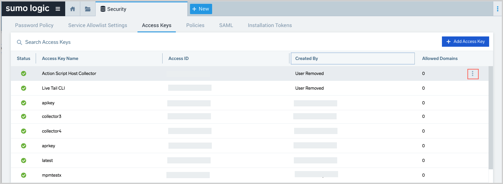
Task: Click the Add Access Key button
Action: pyautogui.click(x=465, y=41)
